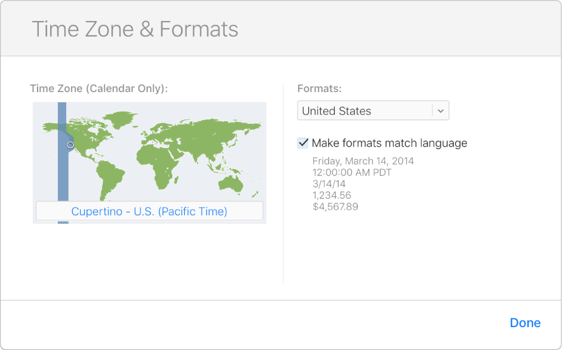This screenshot has width=563, height=350.
Task: Click the dropdown chevron in Formats box
Action: (441, 111)
